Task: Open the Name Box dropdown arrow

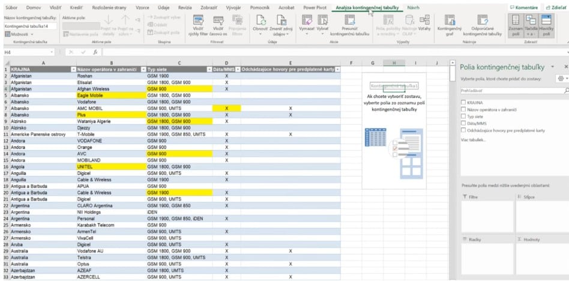Action: click(52, 52)
